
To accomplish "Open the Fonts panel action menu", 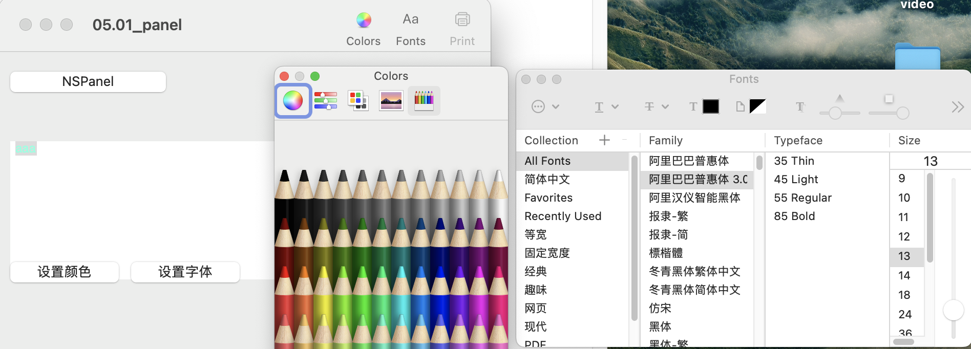I will click(545, 106).
